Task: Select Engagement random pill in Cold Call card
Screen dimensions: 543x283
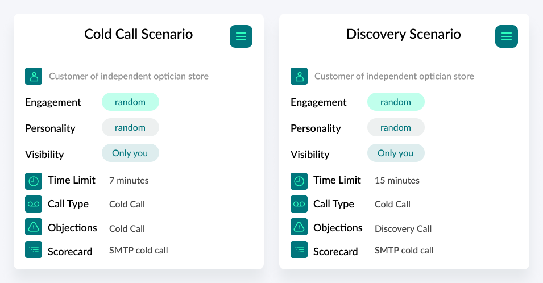Action: (130, 102)
